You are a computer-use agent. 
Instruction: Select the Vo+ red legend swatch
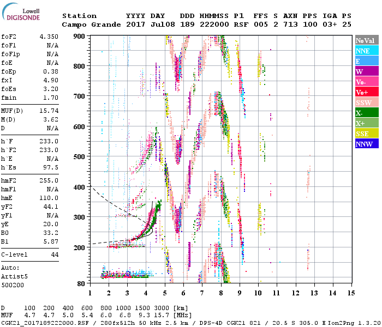[x=365, y=92]
